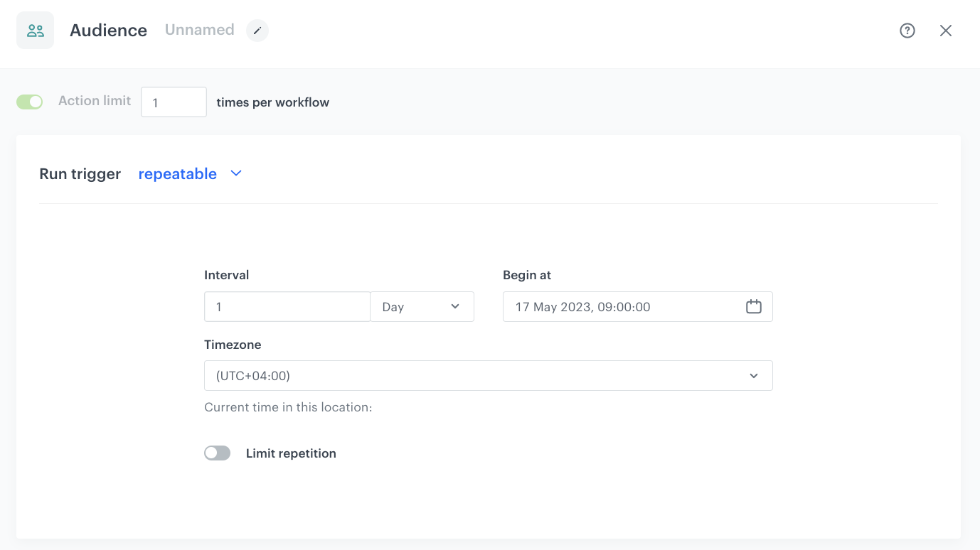
Task: Click the Limit repetition label
Action: 291,453
